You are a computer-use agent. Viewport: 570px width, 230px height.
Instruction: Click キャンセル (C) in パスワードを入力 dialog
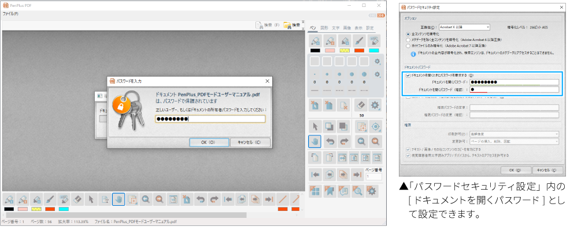[250, 143]
